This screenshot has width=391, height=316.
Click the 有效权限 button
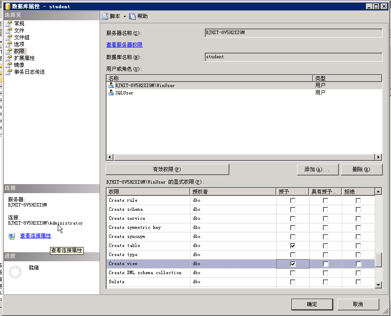pyautogui.click(x=167, y=169)
